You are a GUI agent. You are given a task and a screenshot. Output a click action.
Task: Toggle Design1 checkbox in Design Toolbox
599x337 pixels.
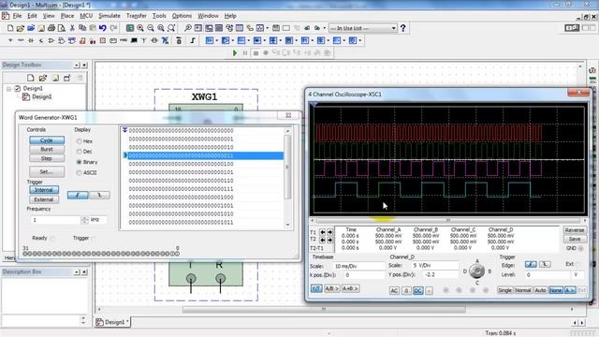17,88
